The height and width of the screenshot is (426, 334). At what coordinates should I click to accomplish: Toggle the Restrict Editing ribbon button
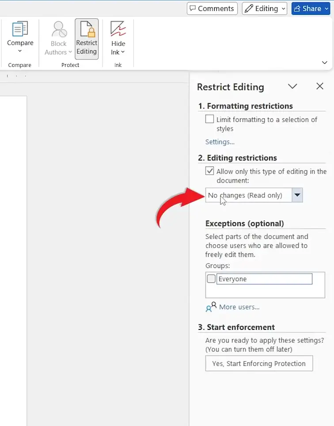click(x=87, y=39)
